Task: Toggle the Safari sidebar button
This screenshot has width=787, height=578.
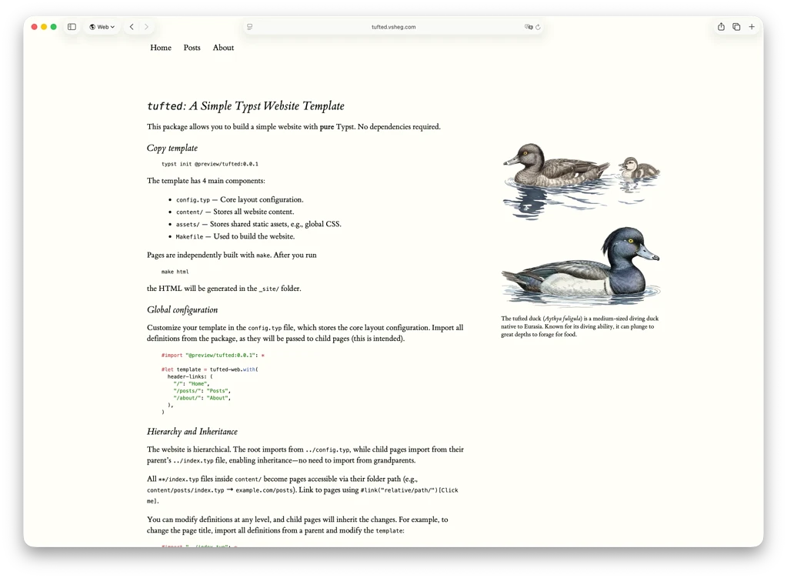Action: click(72, 27)
